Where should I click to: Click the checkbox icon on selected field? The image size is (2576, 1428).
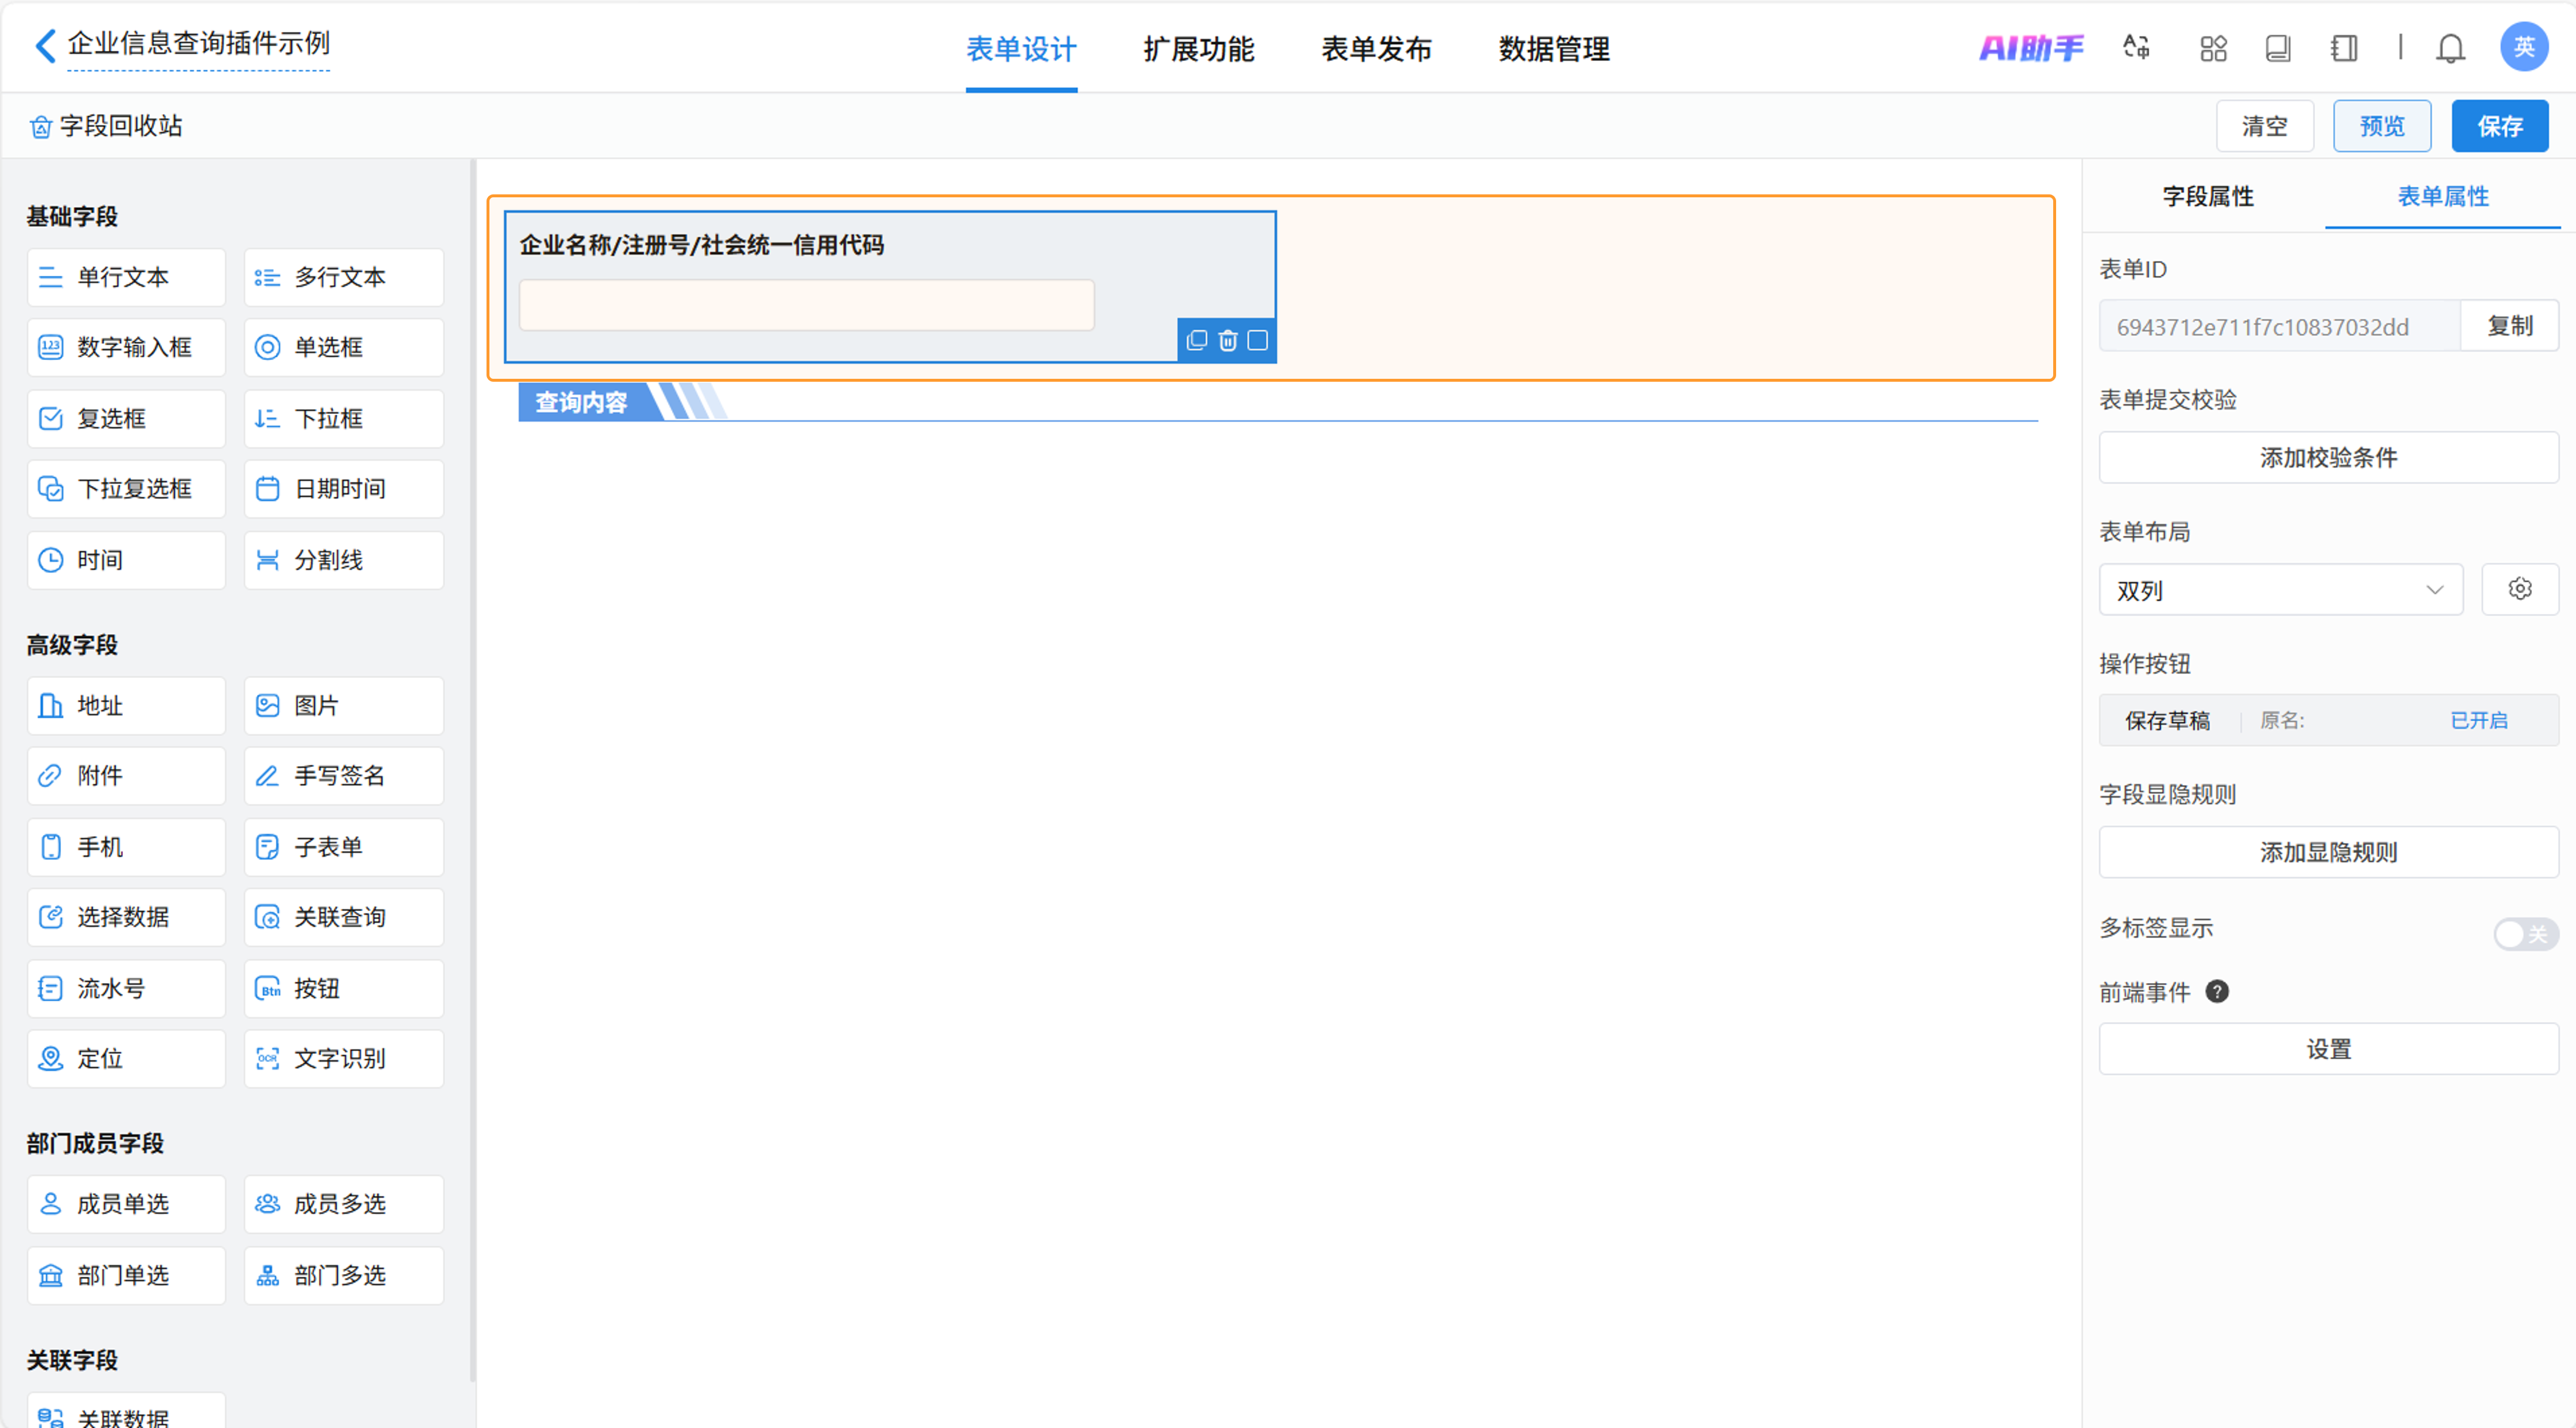(1258, 341)
